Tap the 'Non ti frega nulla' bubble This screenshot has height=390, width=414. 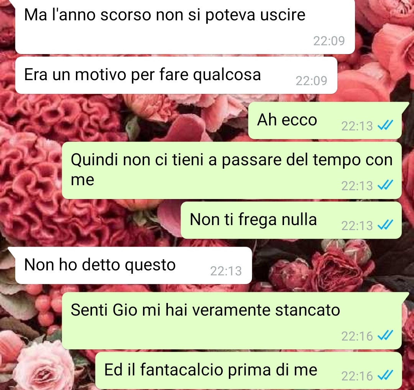(x=291, y=220)
